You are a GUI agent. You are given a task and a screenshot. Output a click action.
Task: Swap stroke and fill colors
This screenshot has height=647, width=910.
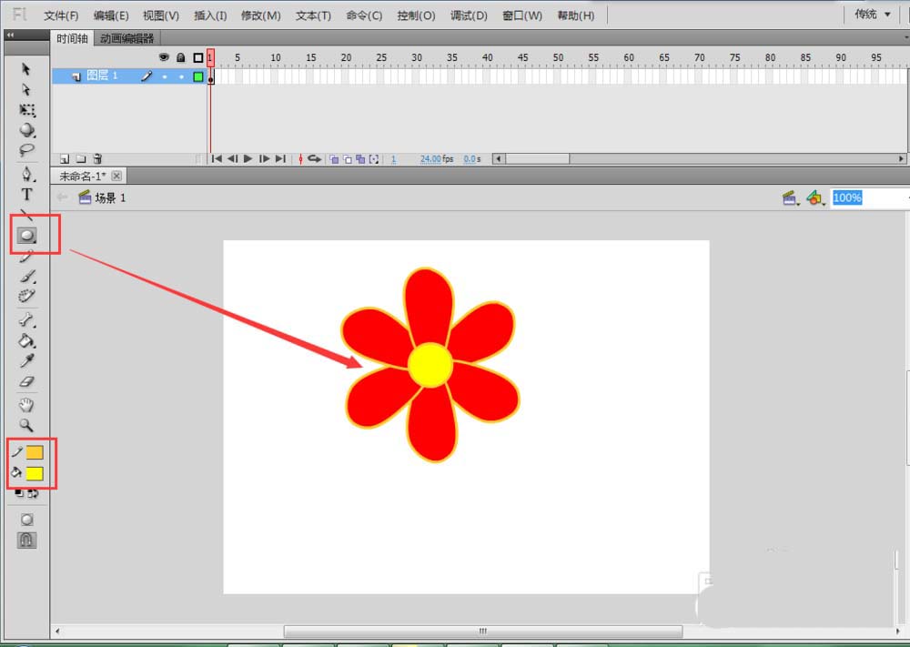(33, 493)
